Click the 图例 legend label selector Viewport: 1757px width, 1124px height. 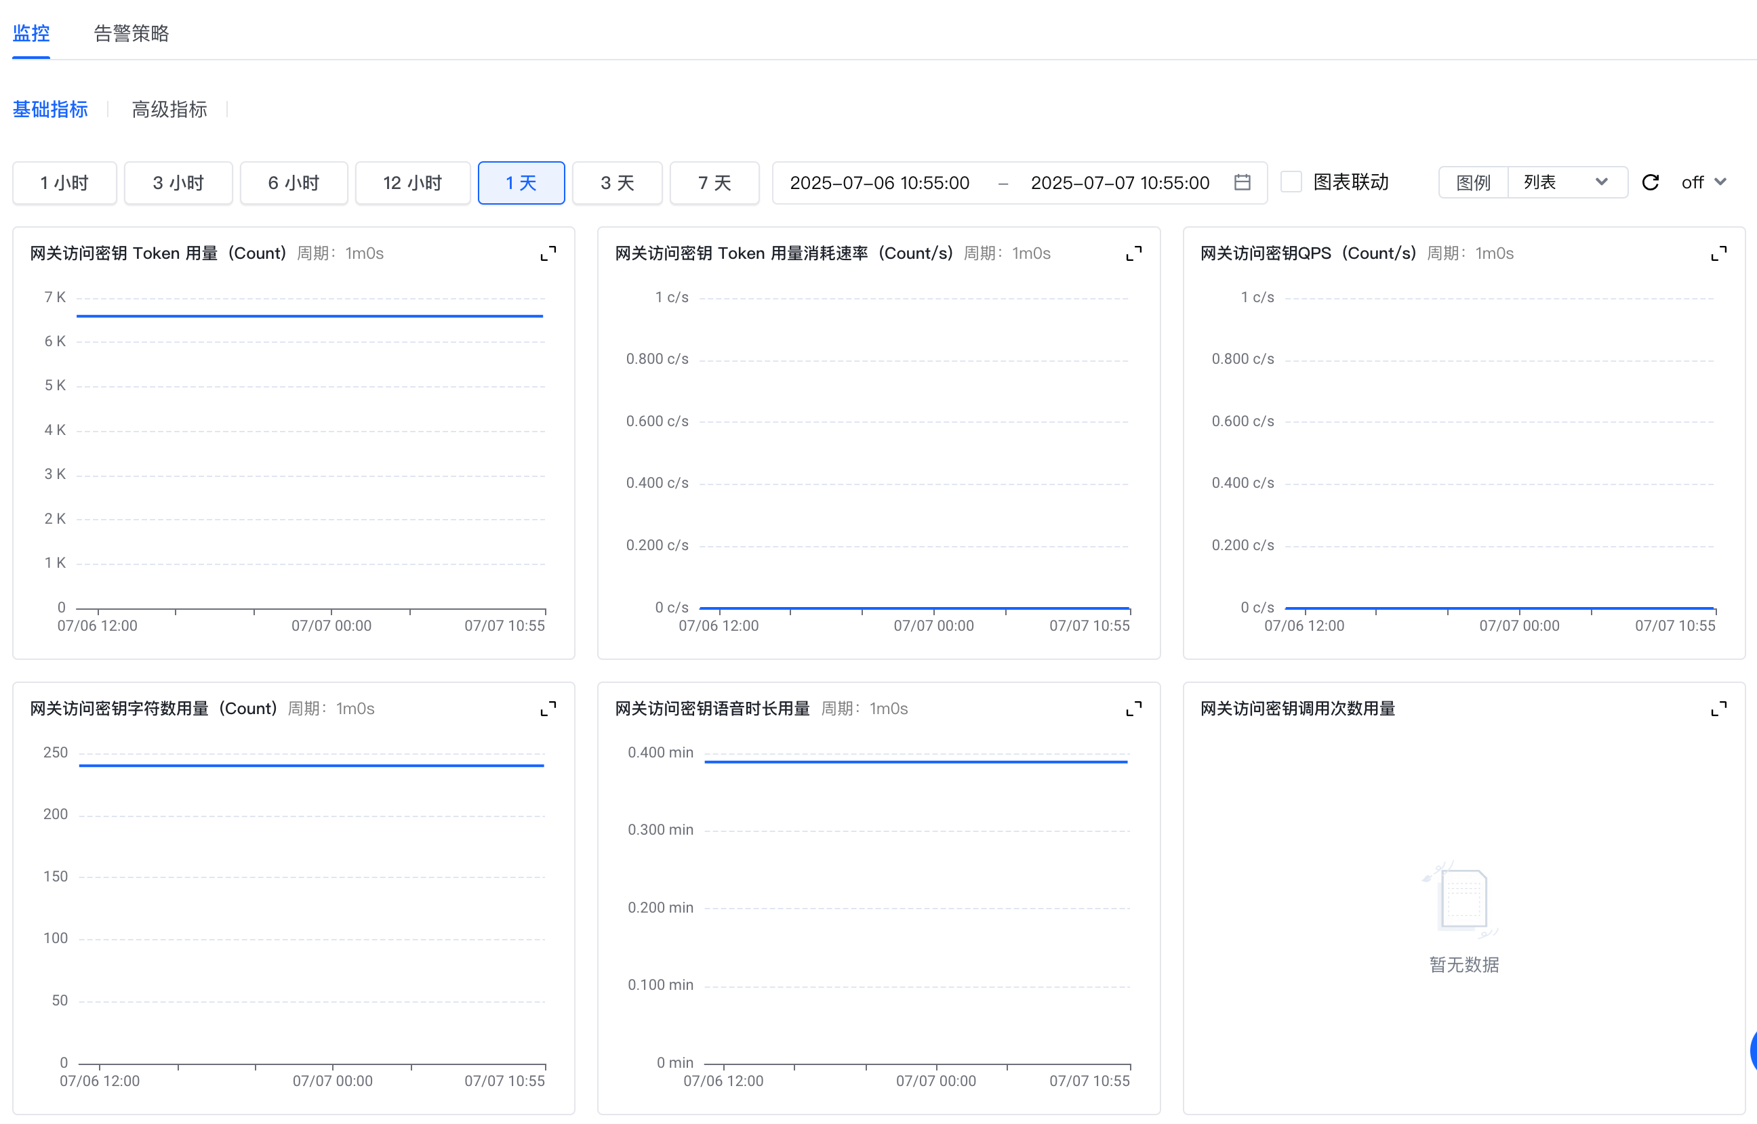click(1473, 182)
